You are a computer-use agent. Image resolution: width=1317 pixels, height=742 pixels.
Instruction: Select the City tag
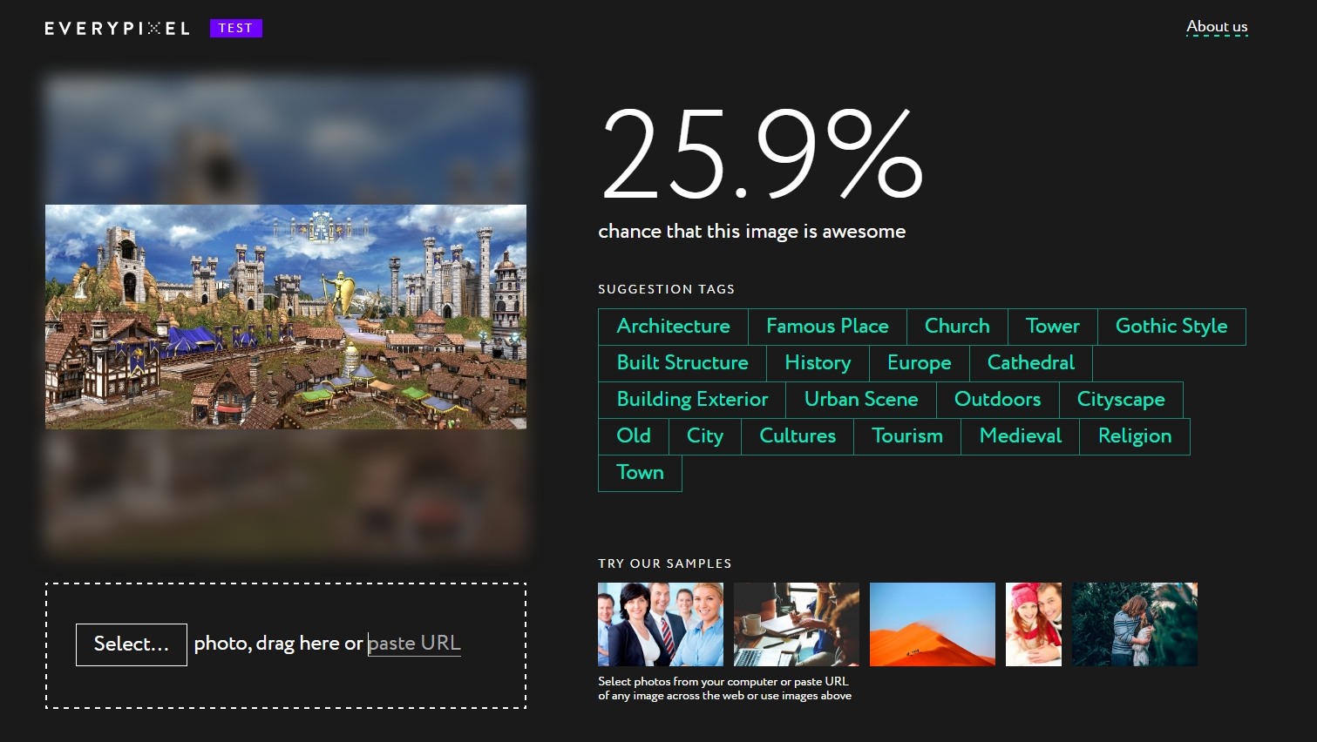pos(705,436)
